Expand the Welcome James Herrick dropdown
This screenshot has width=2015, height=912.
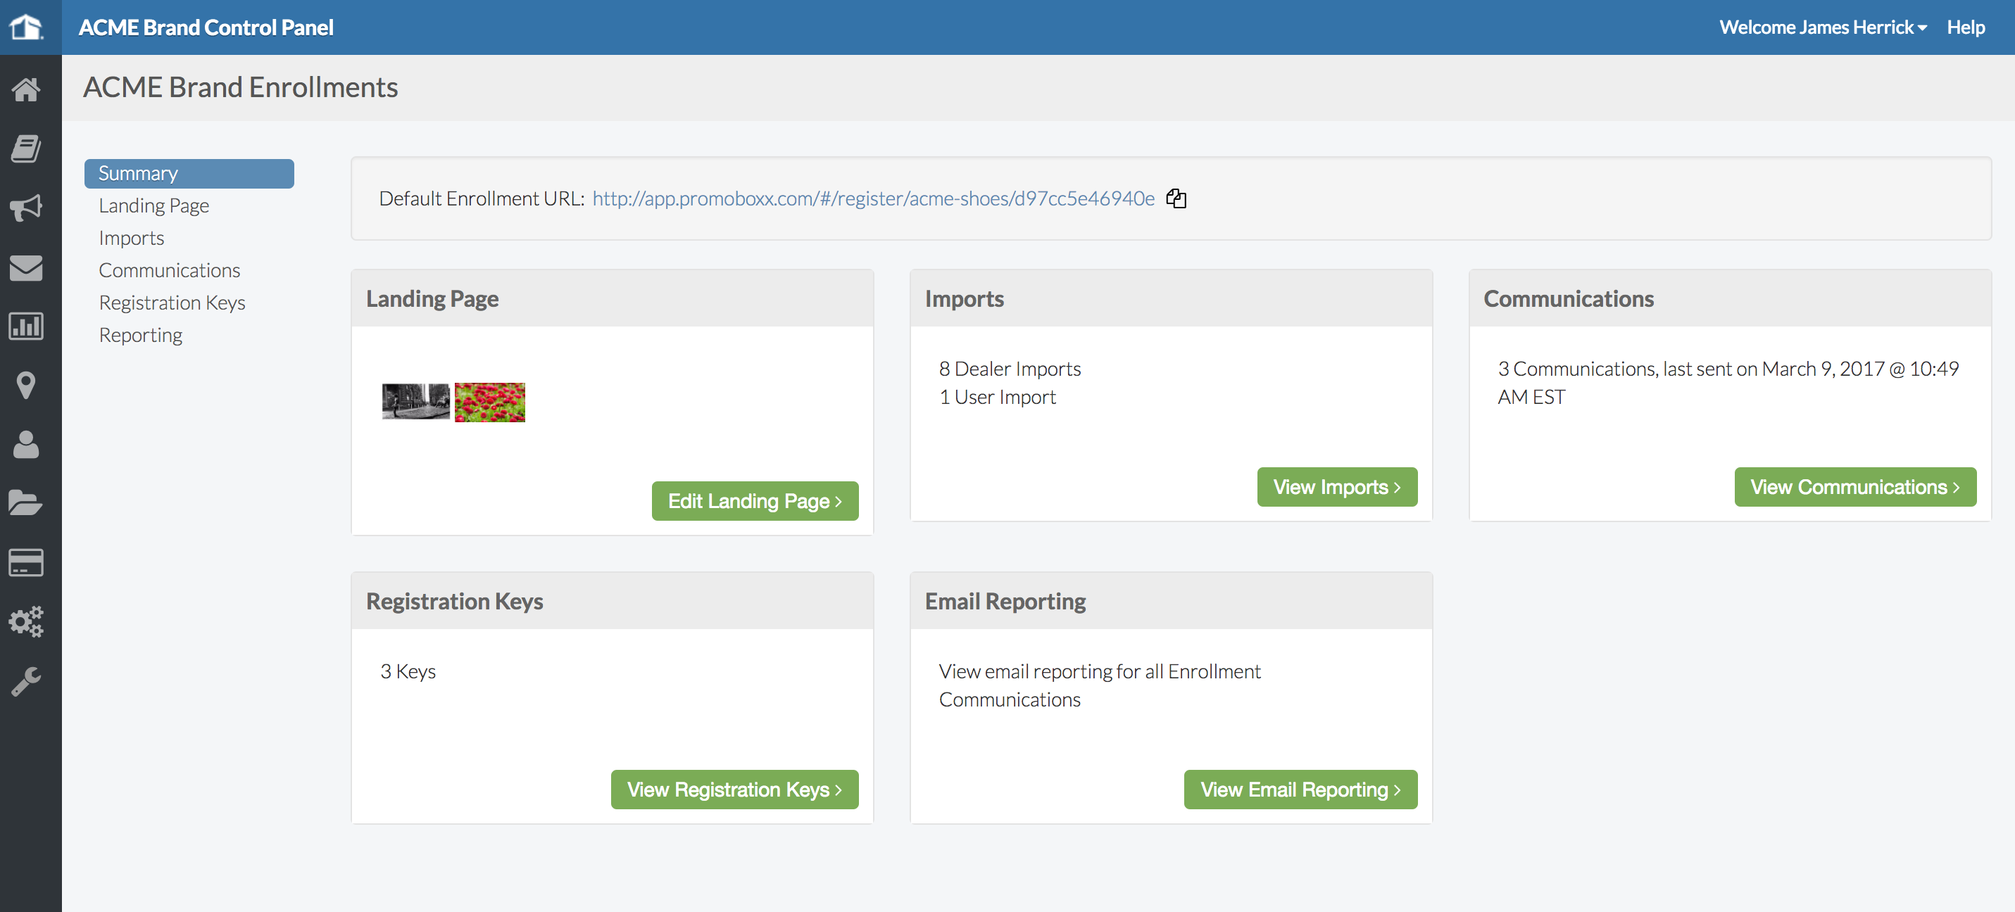[1822, 27]
